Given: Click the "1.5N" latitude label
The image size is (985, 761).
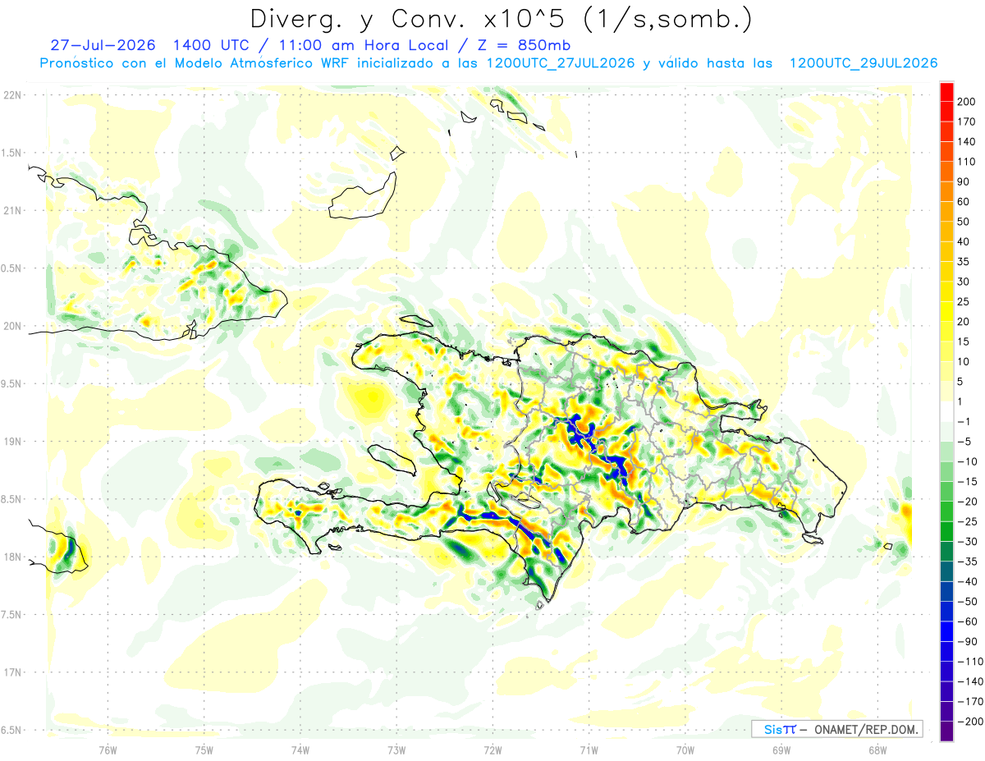Looking at the screenshot, I should point(12,153).
